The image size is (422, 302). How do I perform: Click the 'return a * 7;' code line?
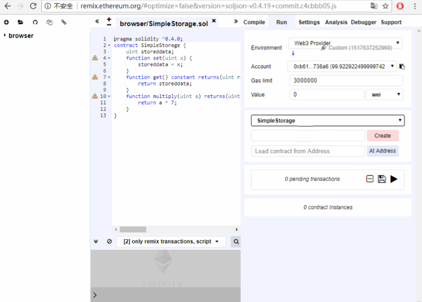157,103
